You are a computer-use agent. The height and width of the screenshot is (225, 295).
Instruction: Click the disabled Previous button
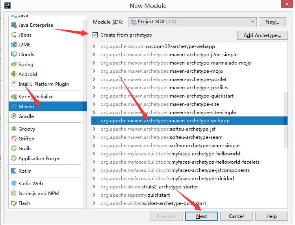tap(166, 216)
